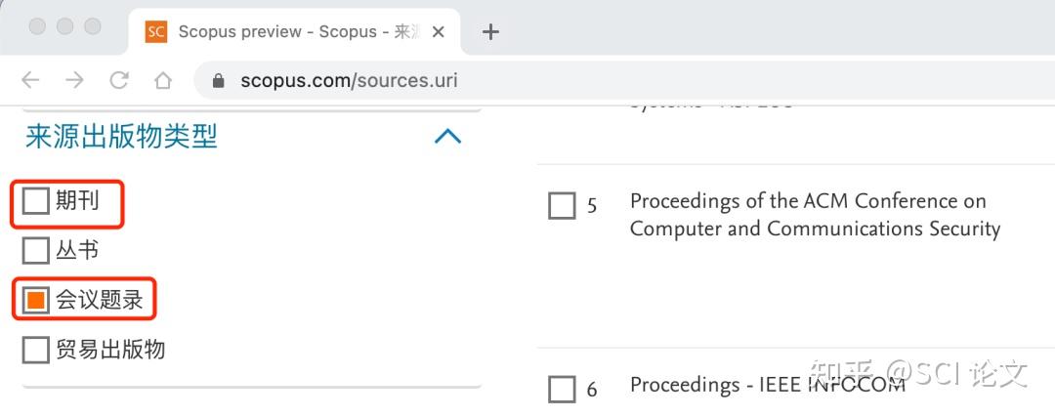Check the 期刊 source type checkbox
The height and width of the screenshot is (417, 1055).
click(x=36, y=202)
